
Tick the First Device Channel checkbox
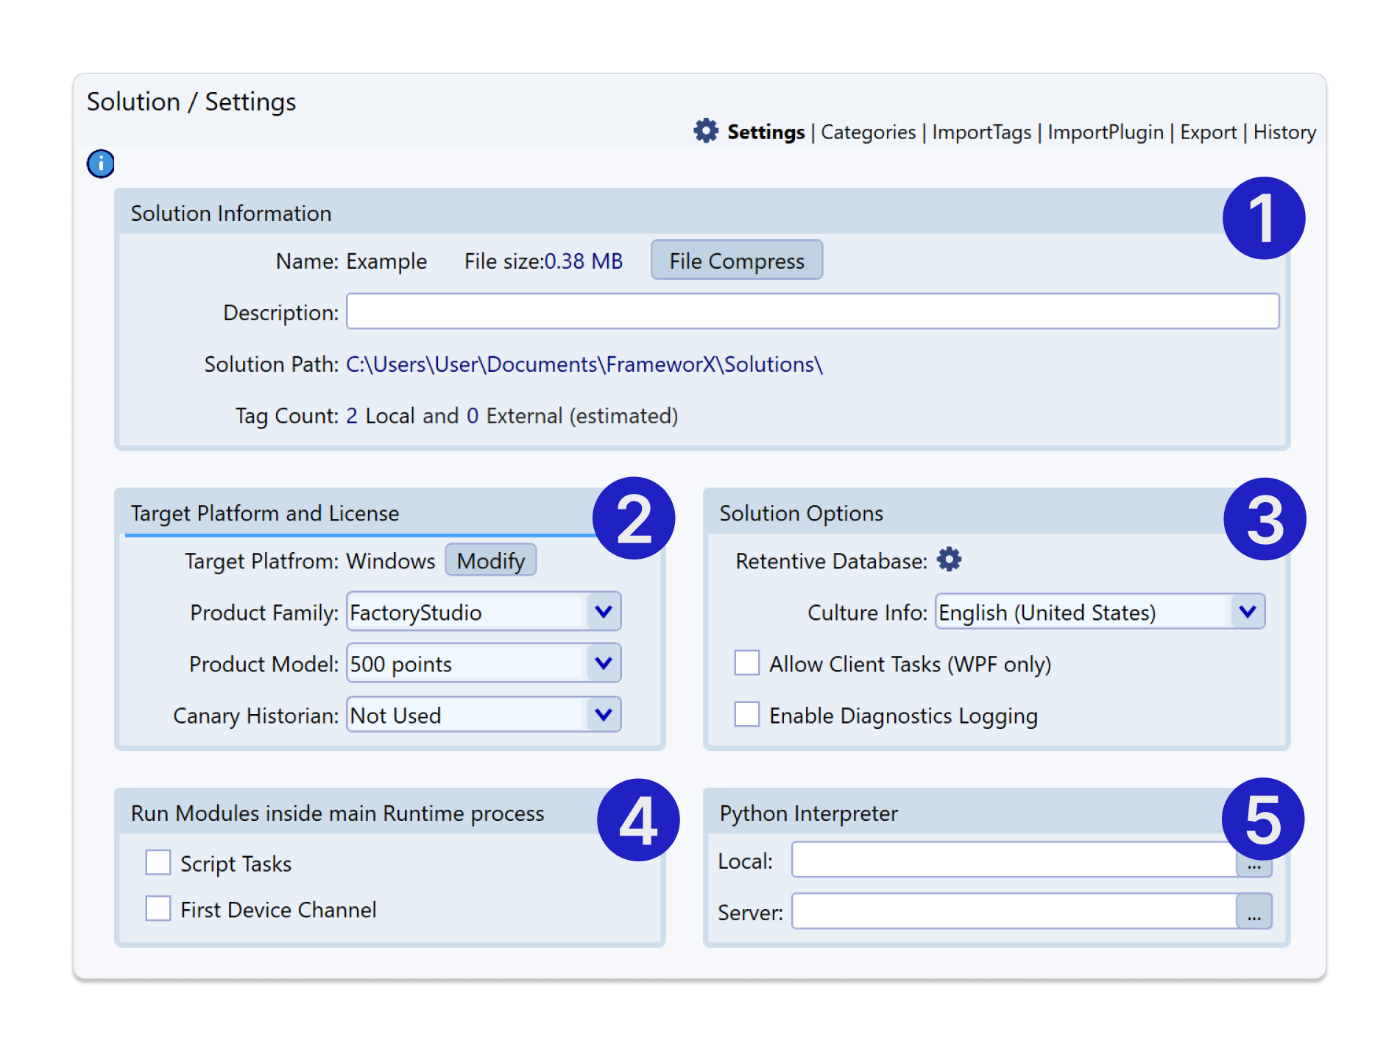(x=158, y=908)
